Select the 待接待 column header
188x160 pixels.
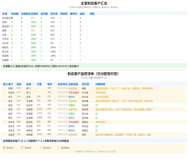click(x=64, y=14)
